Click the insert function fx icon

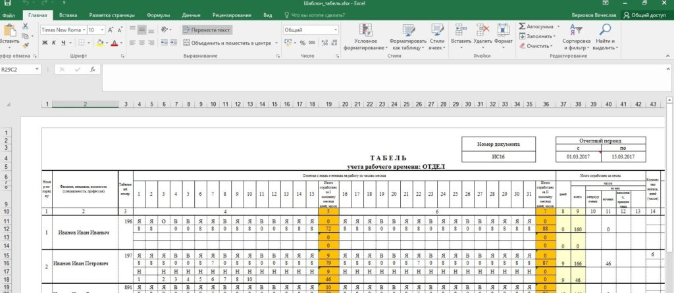tap(92, 70)
